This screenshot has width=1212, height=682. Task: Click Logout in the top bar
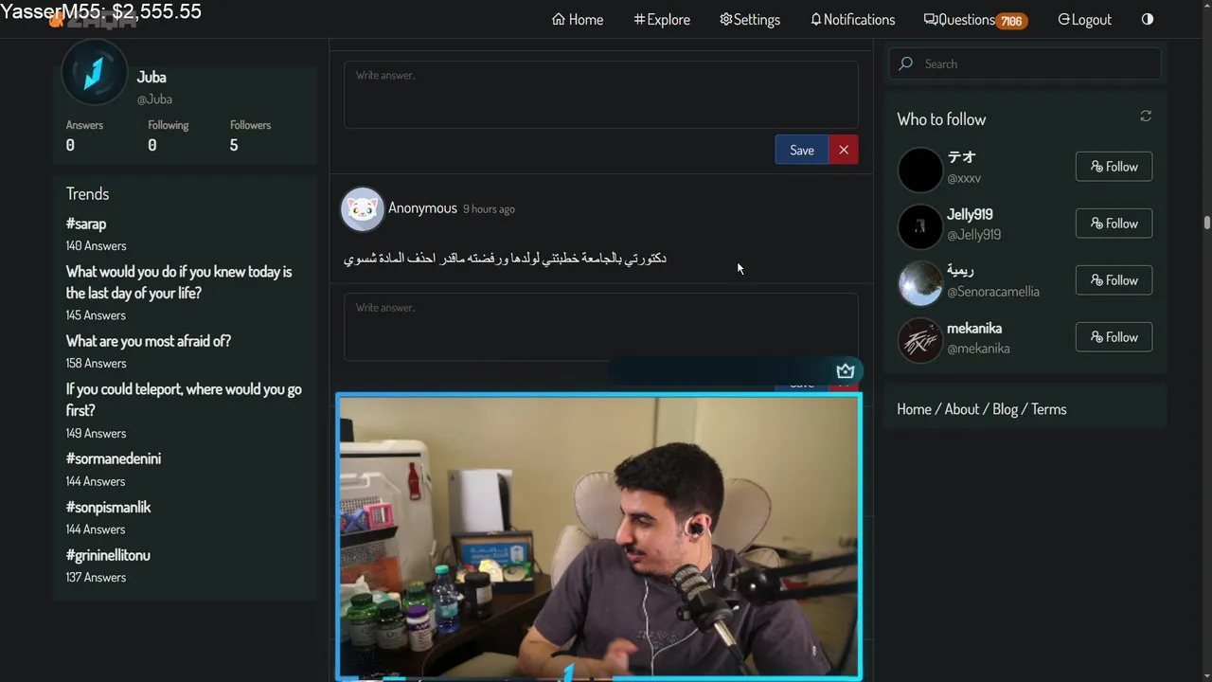coord(1084,19)
